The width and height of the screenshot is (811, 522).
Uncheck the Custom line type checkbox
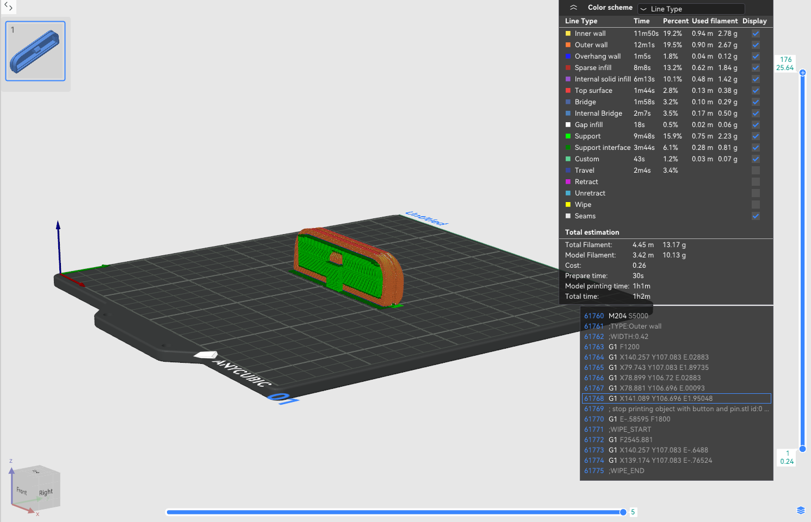pyautogui.click(x=756, y=159)
